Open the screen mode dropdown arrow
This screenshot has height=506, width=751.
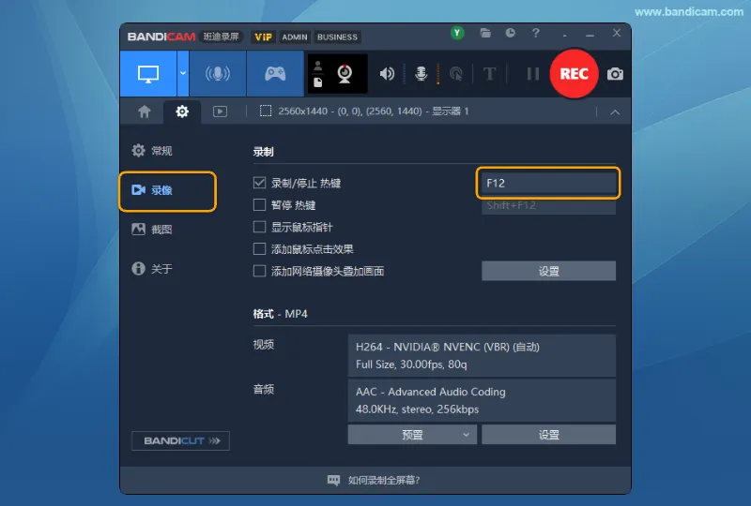pos(183,74)
